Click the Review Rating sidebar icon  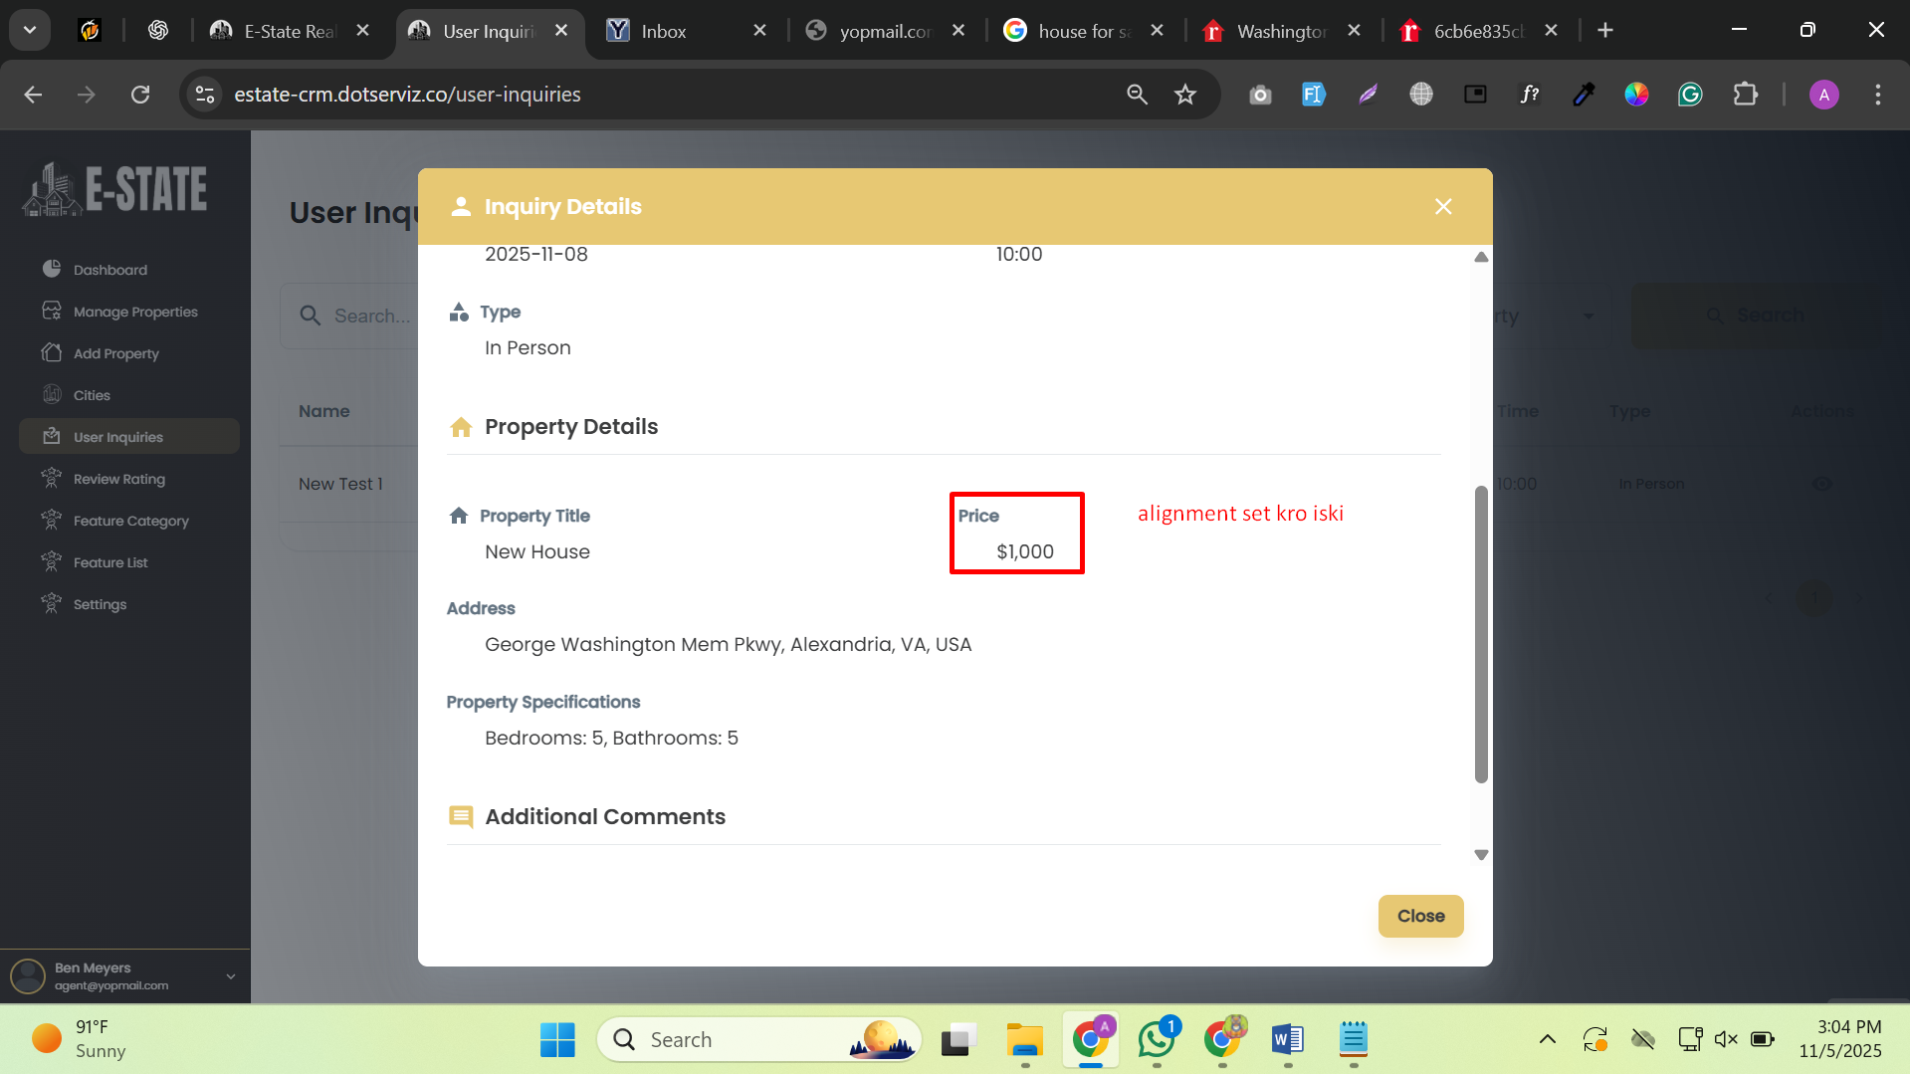52,479
